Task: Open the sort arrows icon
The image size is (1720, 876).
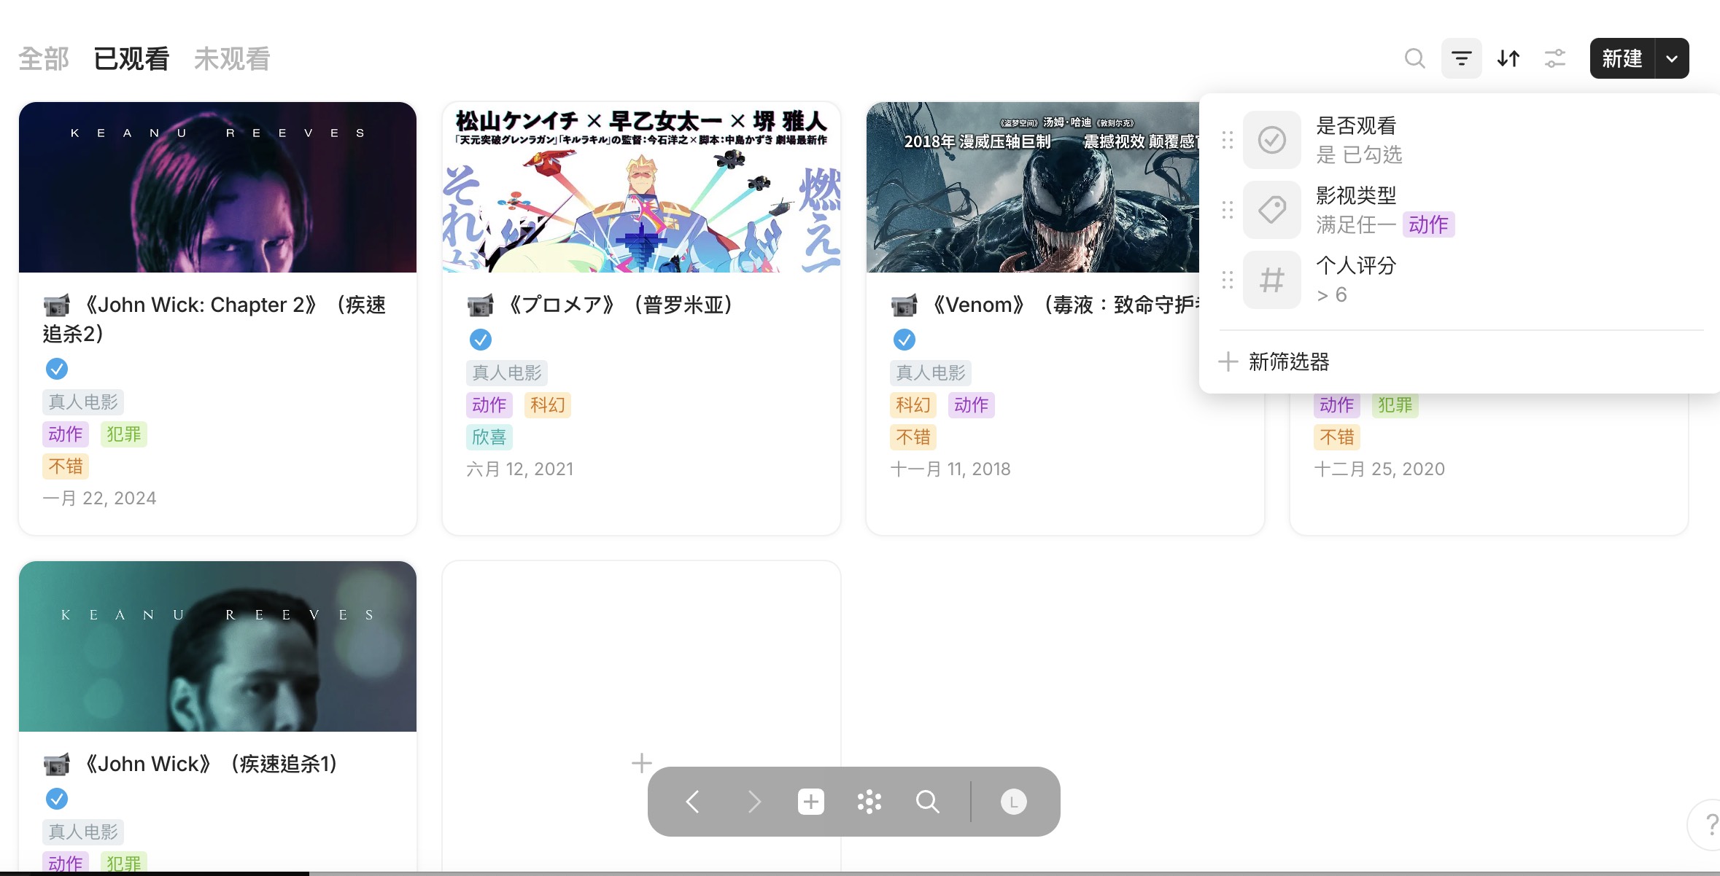Action: [1508, 58]
